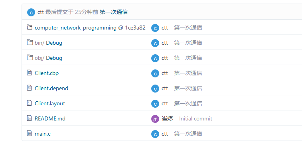This screenshot has height=144, width=302.
Task: Open the ctt author link in commit header
Action: click(x=41, y=12)
